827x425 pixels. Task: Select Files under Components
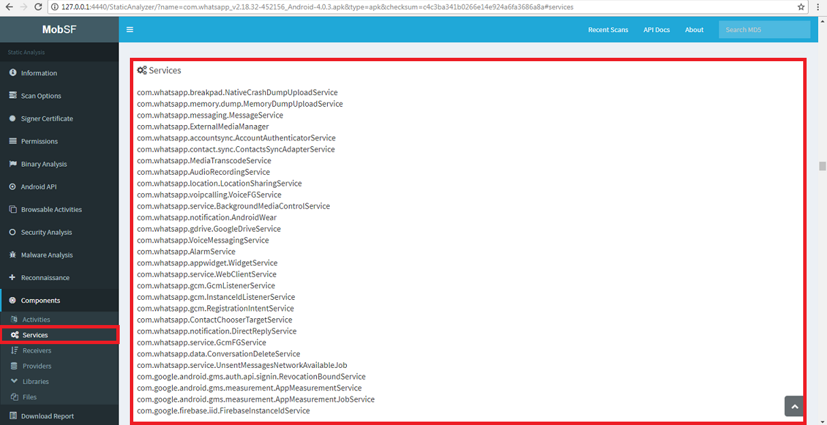59,397
